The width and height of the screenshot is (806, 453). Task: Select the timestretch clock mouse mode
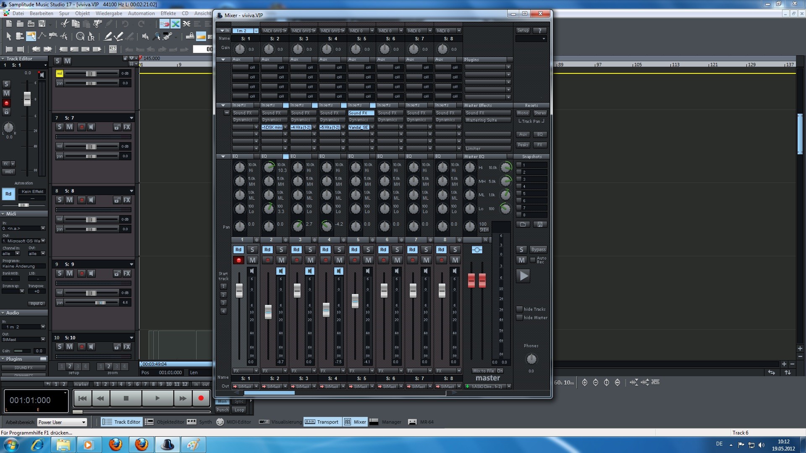pos(80,36)
